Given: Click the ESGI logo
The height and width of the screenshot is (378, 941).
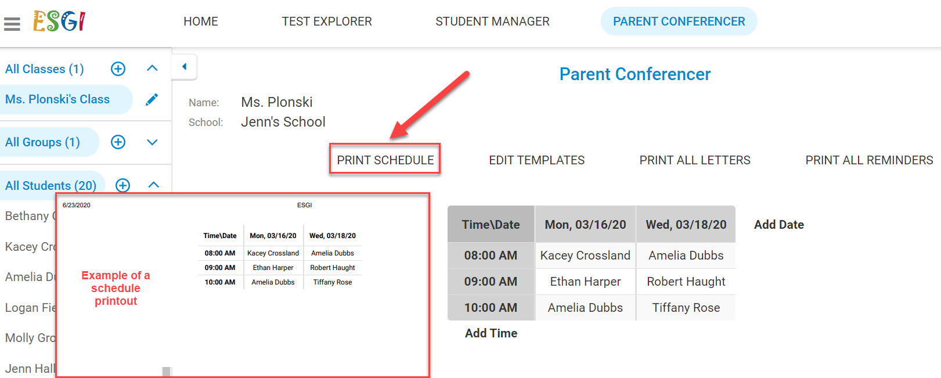Looking at the screenshot, I should click(59, 21).
